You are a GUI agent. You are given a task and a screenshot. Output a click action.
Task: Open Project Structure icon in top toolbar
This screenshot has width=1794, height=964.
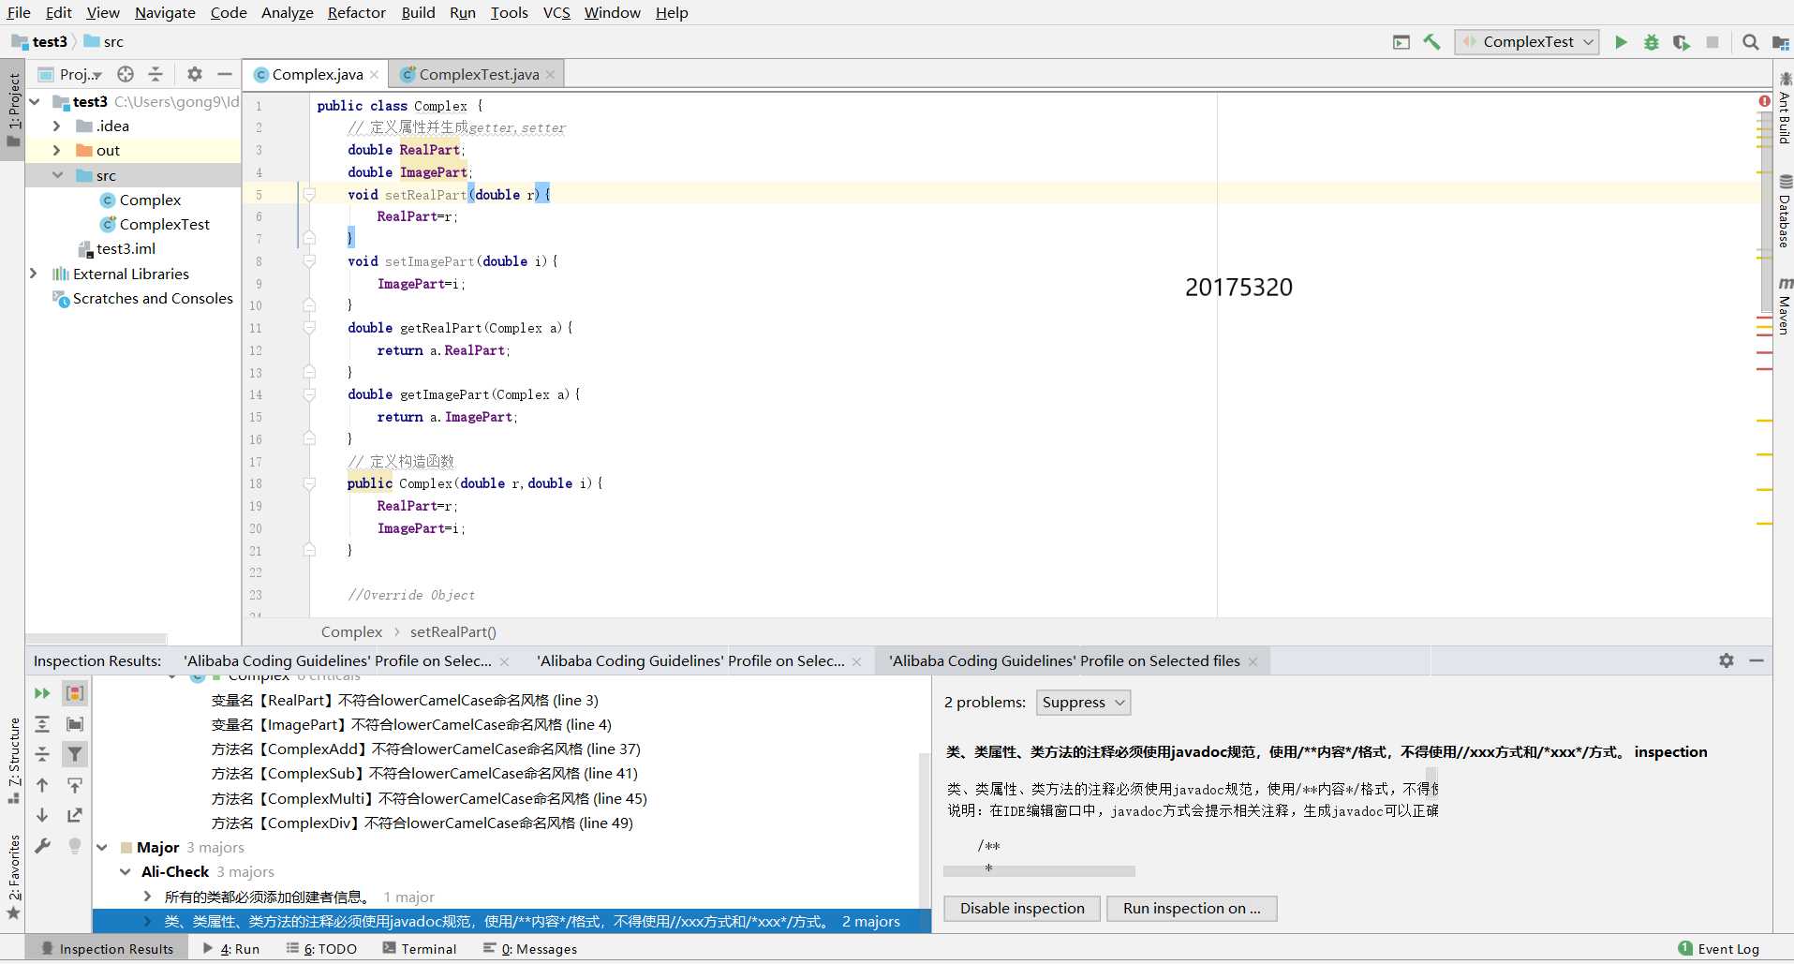(x=1781, y=42)
